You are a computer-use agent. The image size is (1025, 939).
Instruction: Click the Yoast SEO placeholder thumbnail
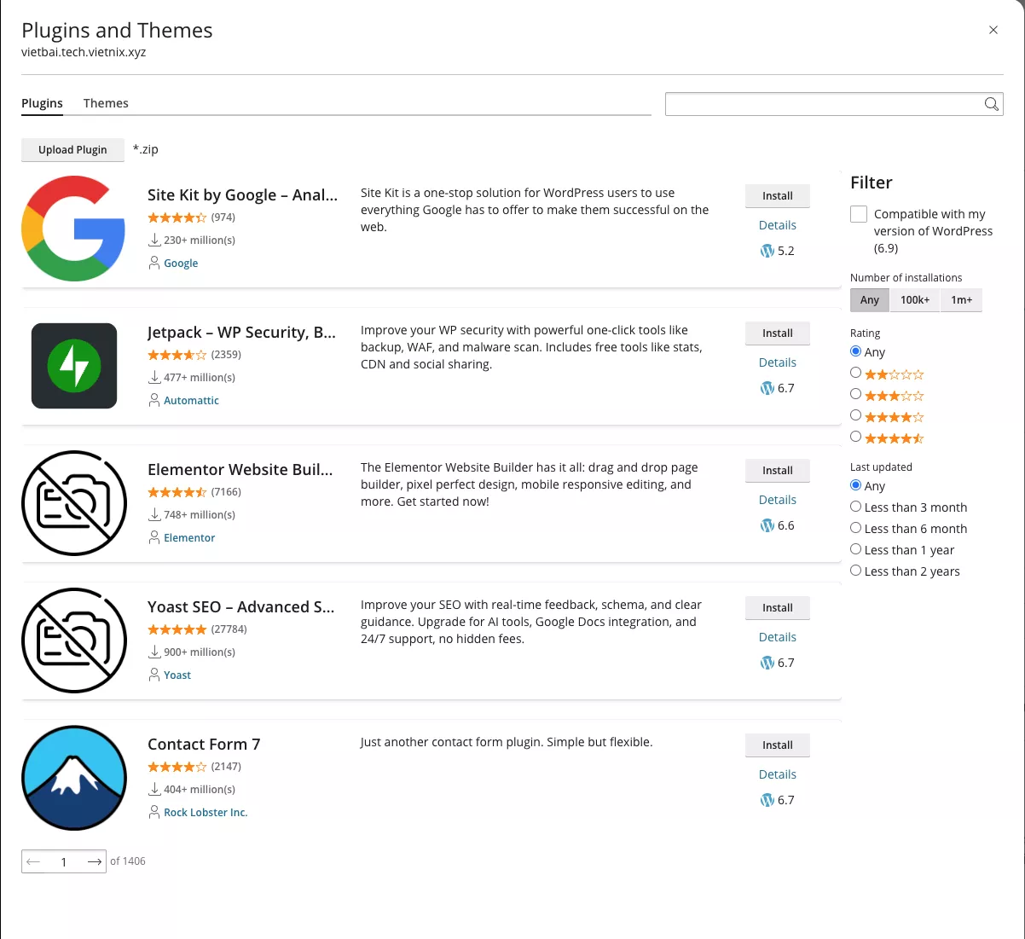pos(74,640)
